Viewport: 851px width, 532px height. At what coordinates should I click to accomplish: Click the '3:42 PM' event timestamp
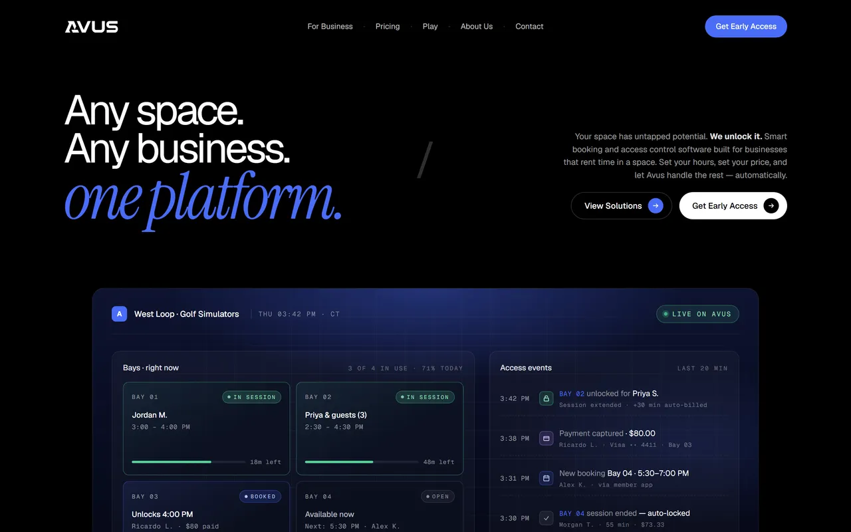[x=515, y=399]
